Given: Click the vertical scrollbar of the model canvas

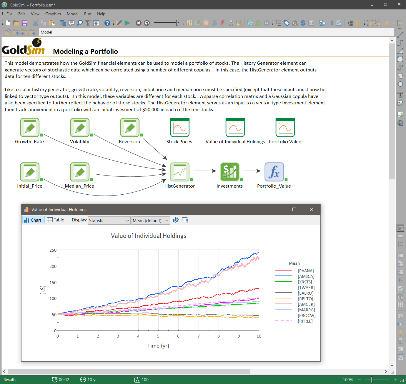Looking at the screenshot, I should pos(392,112).
